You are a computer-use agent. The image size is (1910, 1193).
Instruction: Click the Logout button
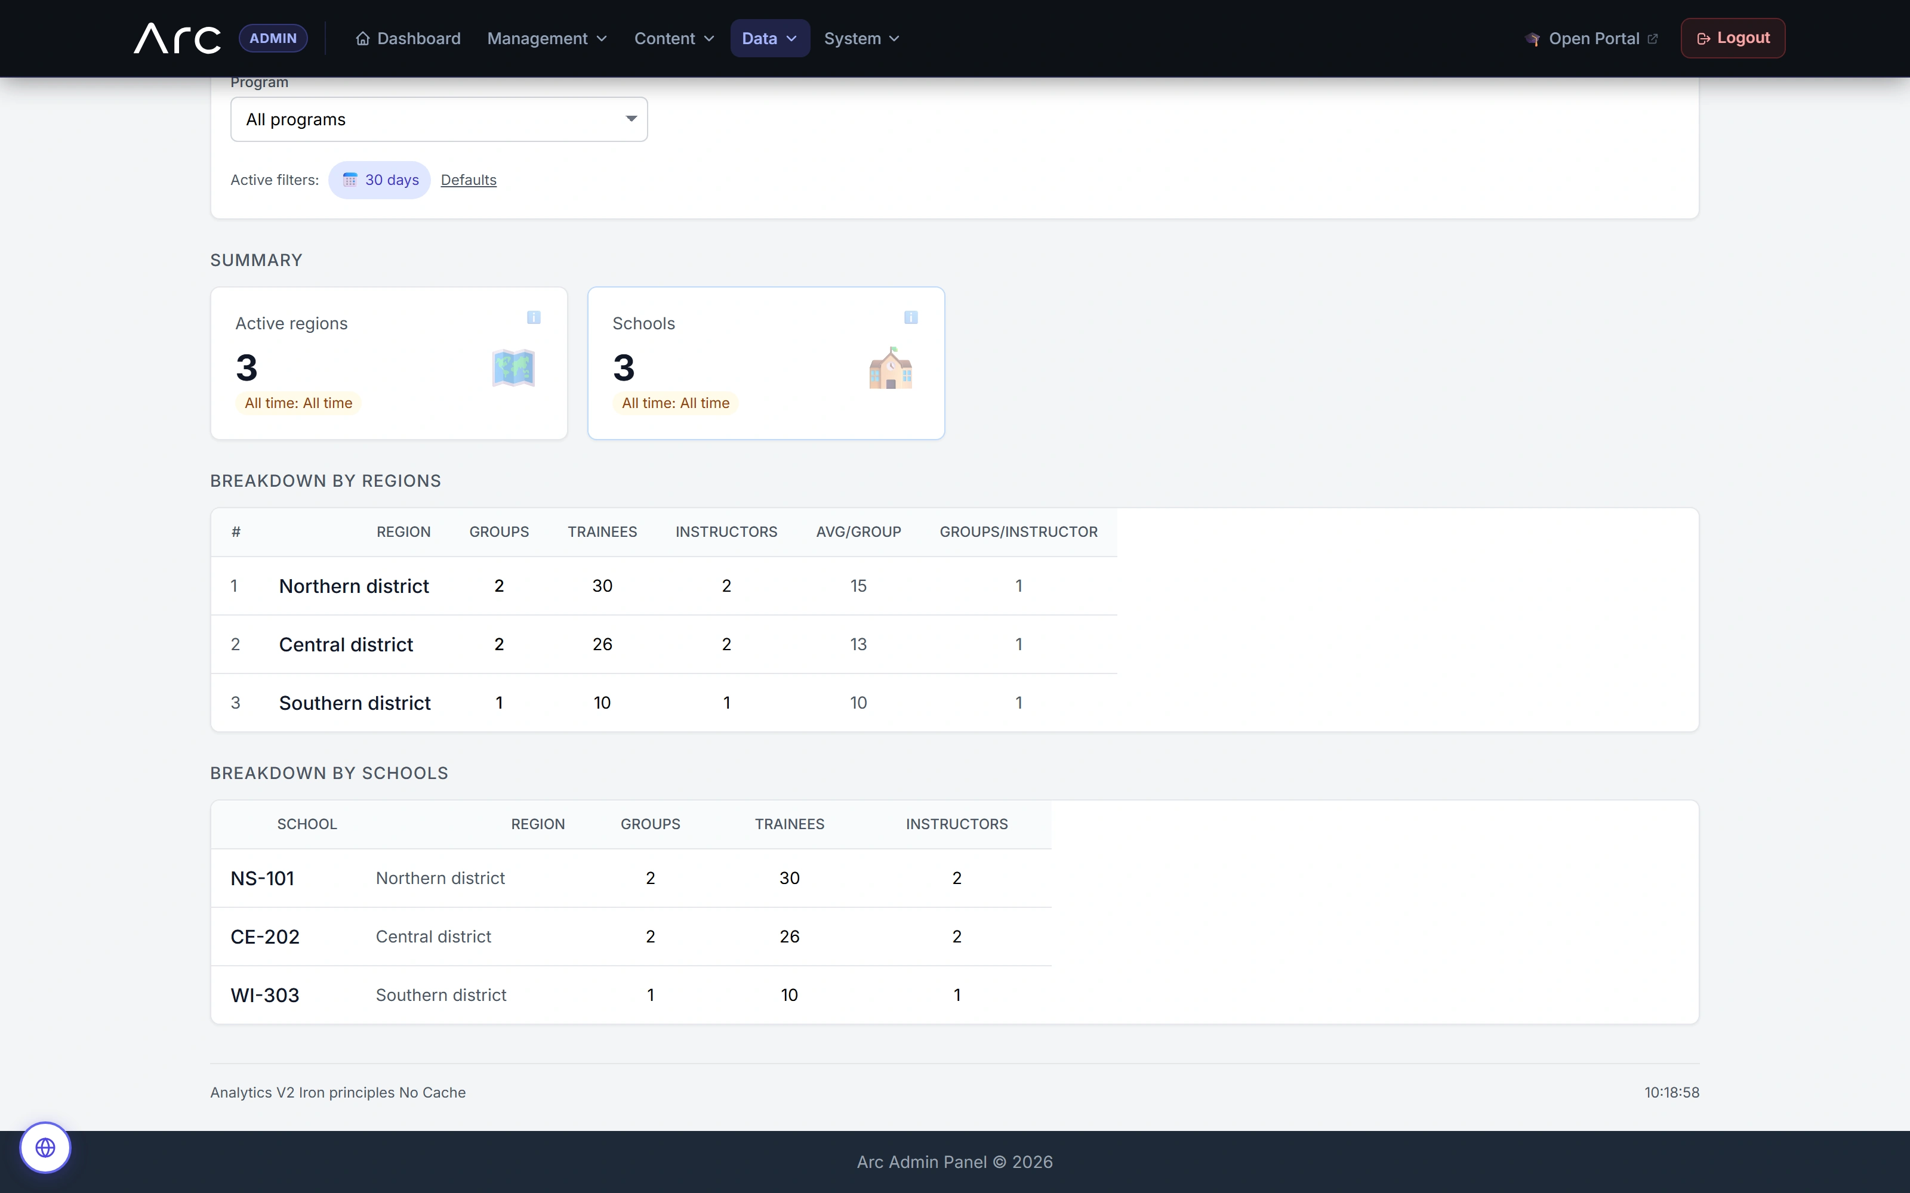pos(1732,38)
